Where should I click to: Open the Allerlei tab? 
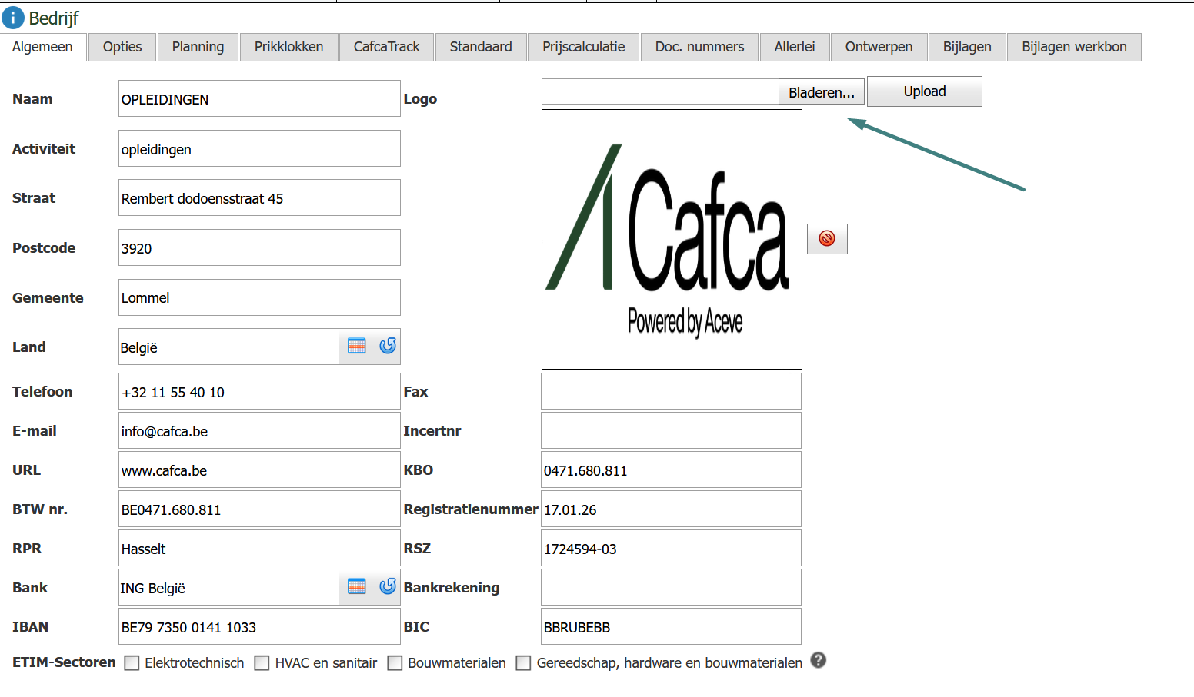click(x=795, y=47)
